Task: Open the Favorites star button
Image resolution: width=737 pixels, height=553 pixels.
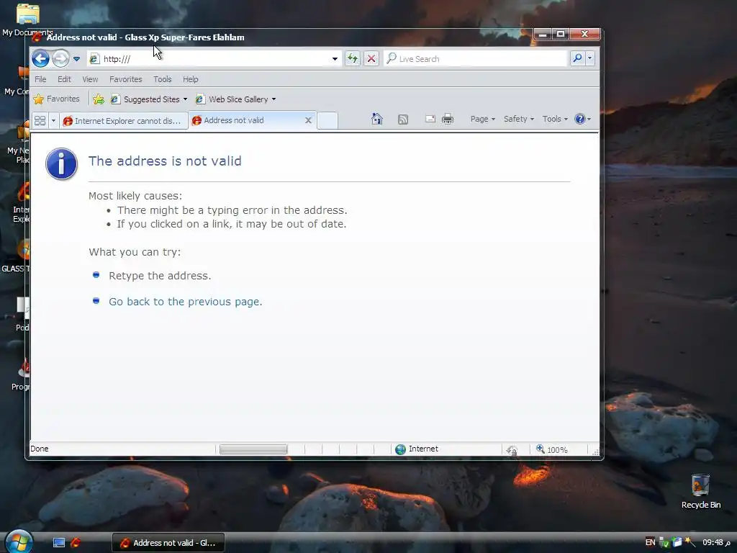Action: (57, 99)
